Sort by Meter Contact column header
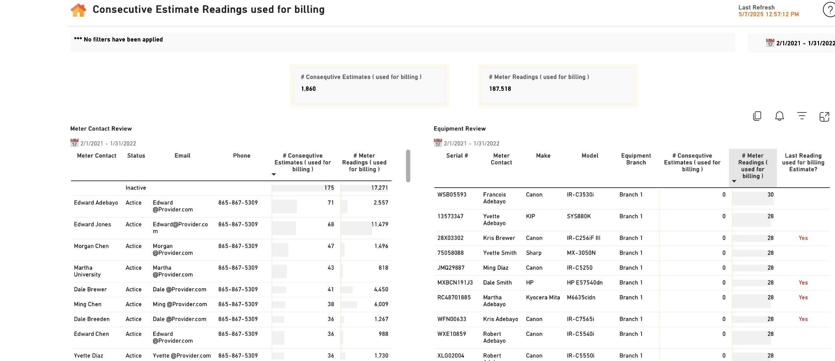Screen dimensions: 835x361 [x=96, y=156]
